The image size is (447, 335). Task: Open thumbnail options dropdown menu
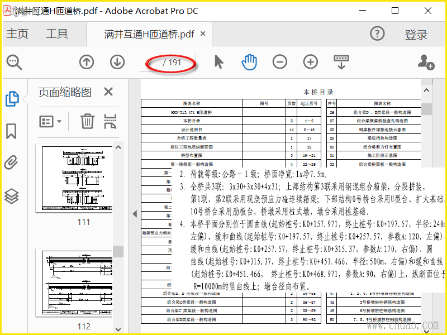tap(50, 121)
